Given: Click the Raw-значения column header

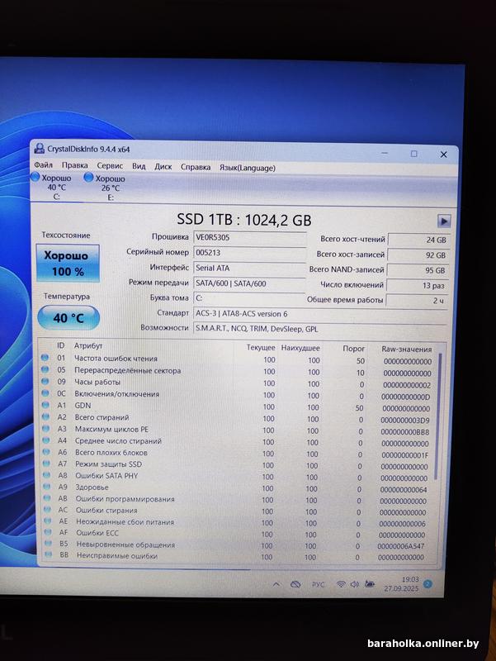Looking at the screenshot, I should (x=407, y=349).
